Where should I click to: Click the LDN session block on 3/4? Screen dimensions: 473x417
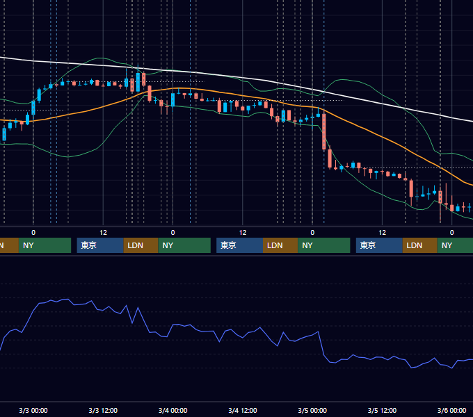pos(280,245)
